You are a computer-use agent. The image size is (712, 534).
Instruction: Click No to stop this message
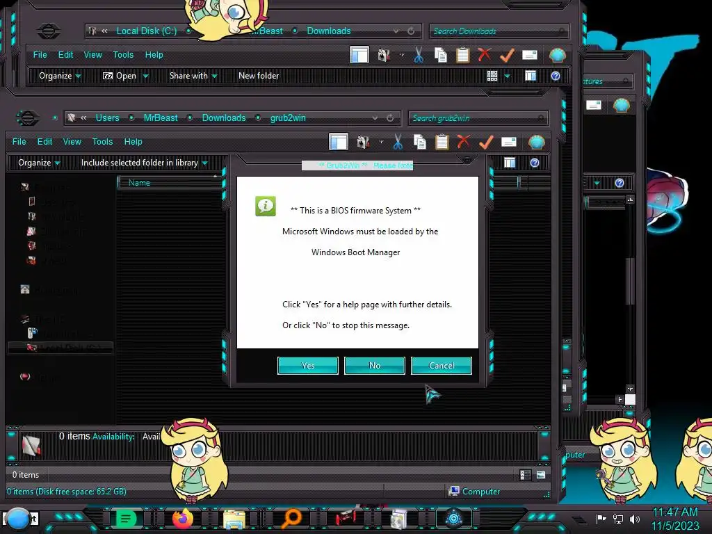[x=375, y=366]
